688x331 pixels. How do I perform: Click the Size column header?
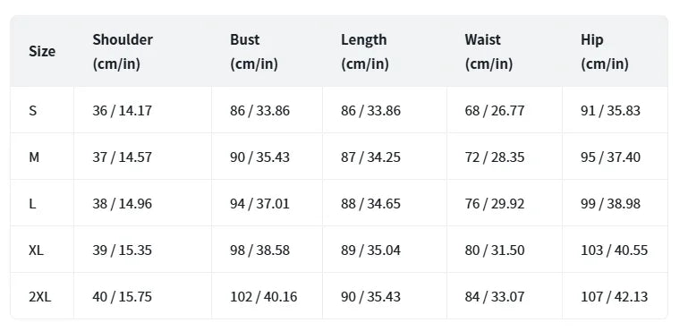42,51
